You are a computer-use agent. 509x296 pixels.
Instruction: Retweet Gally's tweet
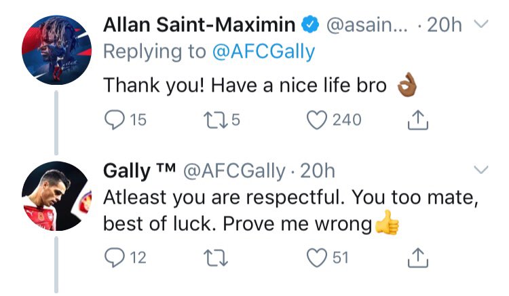[x=216, y=258]
